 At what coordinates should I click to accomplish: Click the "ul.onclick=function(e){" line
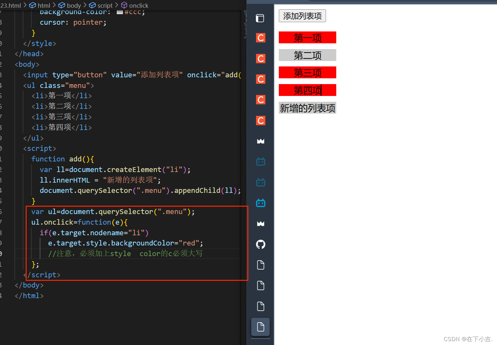pos(80,222)
